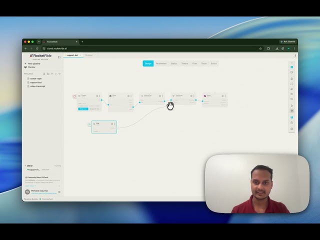Screen dimensions: 320x240
Task: Click the browser downloads icon
Action: (x=277, y=48)
